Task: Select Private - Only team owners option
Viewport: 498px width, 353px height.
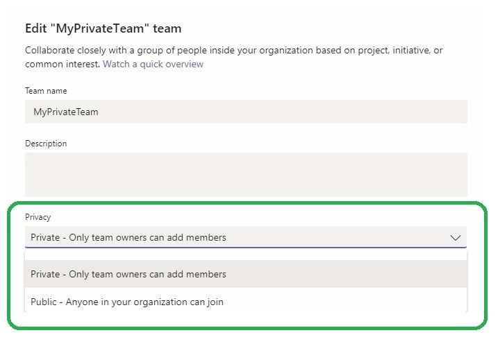Action: 246,274
